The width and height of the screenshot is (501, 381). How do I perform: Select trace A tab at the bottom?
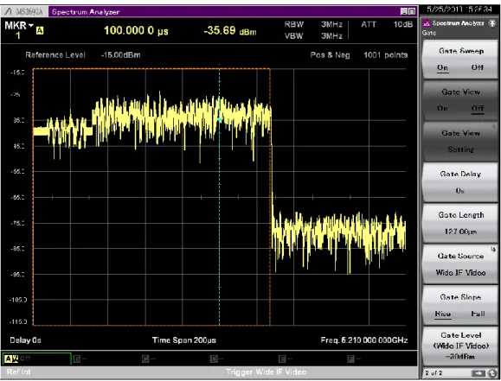pos(36,359)
